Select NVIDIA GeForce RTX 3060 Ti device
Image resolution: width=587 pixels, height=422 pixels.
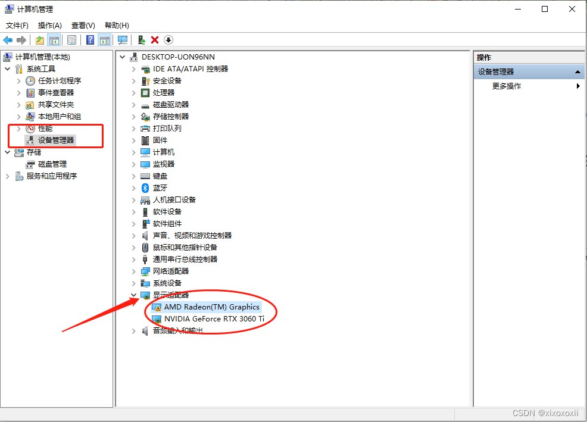[214, 319]
